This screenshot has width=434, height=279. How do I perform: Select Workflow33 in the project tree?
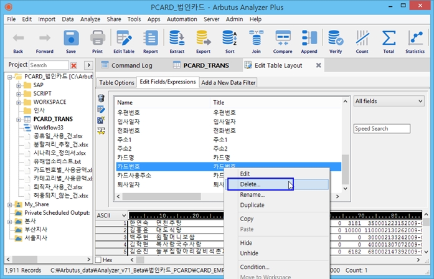[48, 128]
